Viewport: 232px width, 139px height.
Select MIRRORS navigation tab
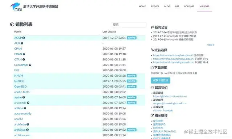(x=204, y=7)
